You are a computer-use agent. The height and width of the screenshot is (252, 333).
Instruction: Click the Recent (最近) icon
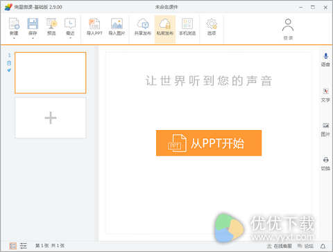point(70,24)
